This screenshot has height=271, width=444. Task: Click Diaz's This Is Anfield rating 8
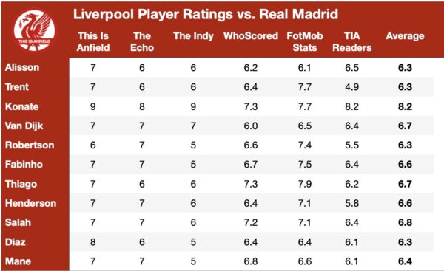pos(93,242)
